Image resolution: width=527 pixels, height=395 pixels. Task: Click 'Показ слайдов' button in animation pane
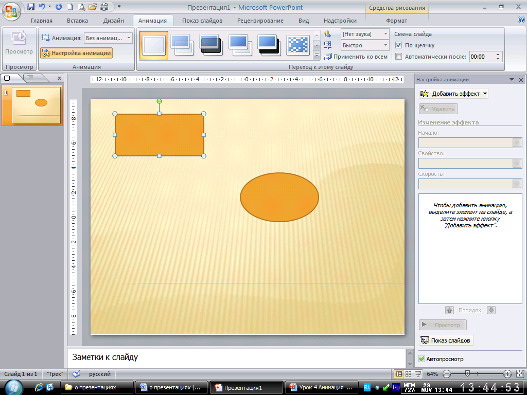446,340
